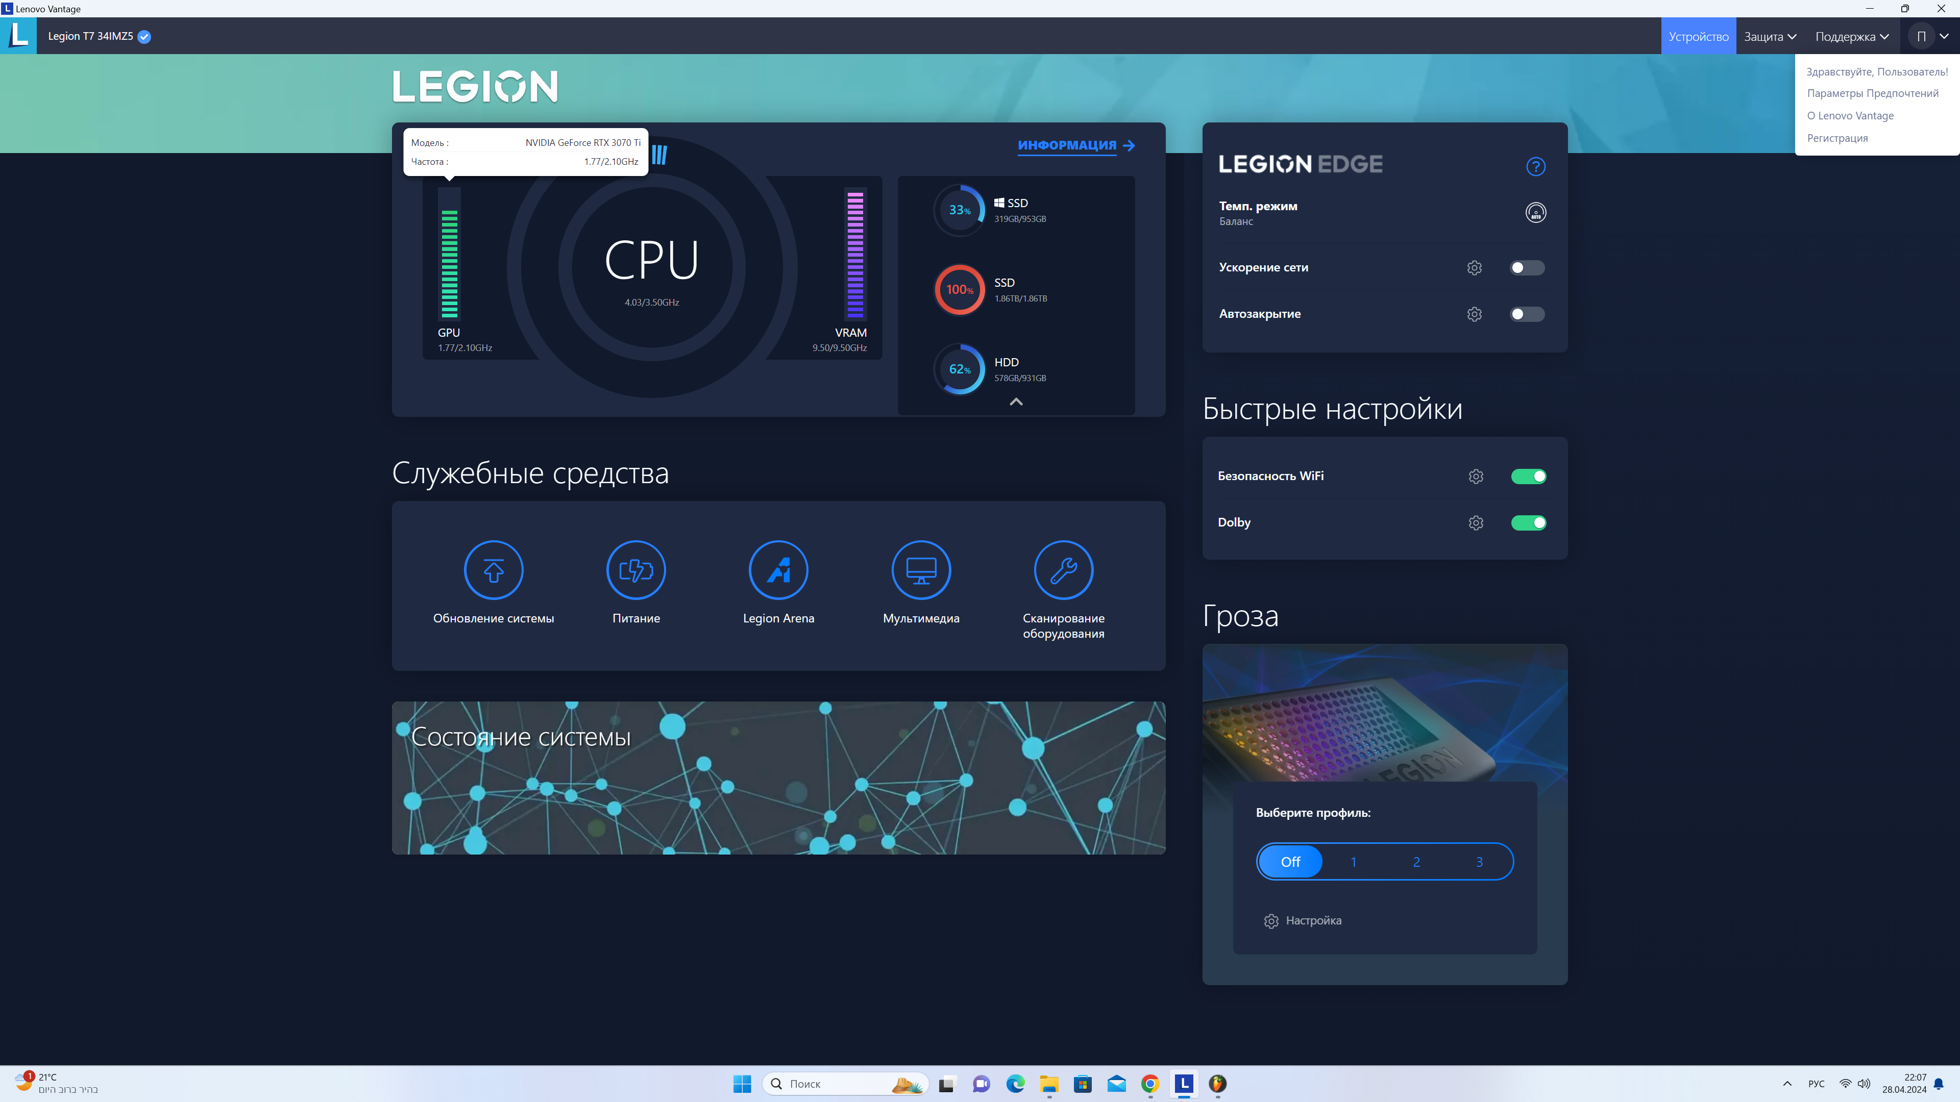Disable the Dolby toggle
This screenshot has height=1102, width=1960.
1528,522
